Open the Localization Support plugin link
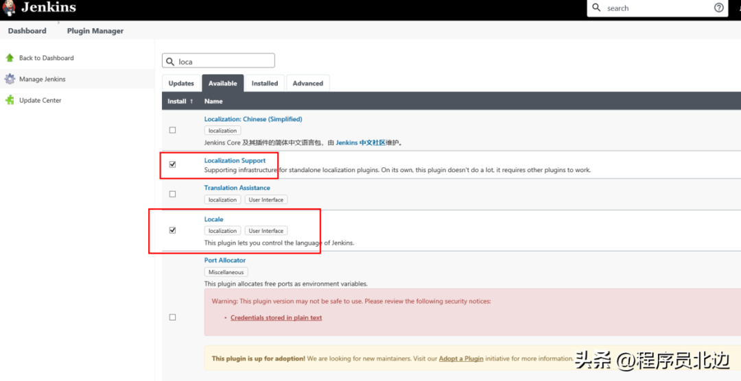This screenshot has width=741, height=381. point(235,160)
